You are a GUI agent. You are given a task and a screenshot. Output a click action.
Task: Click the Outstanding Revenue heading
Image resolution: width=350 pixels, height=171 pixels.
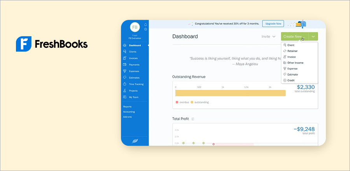tap(189, 77)
